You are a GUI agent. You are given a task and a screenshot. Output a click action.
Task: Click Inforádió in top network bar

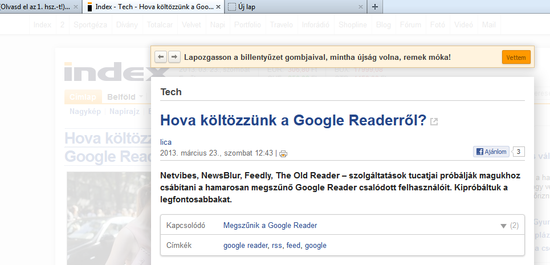(x=316, y=25)
